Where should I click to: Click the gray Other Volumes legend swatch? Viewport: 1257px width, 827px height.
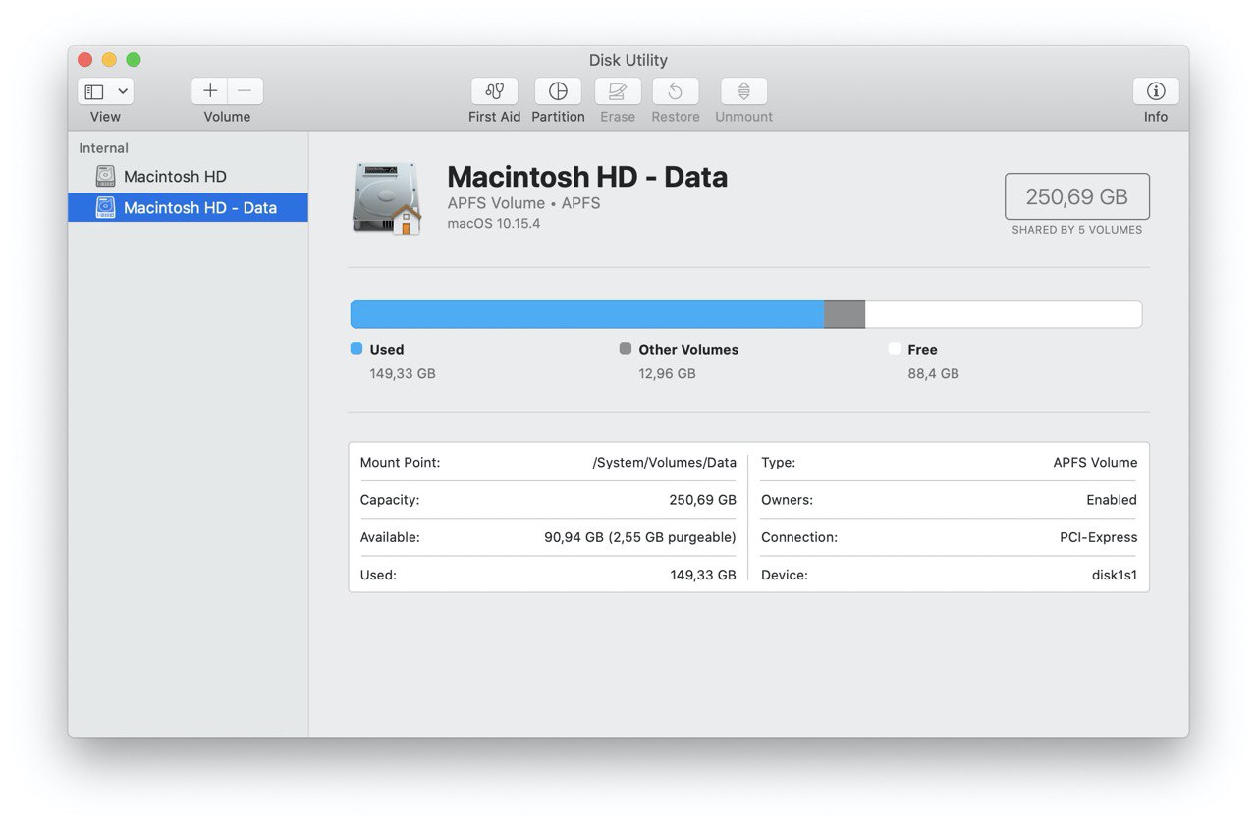click(626, 348)
